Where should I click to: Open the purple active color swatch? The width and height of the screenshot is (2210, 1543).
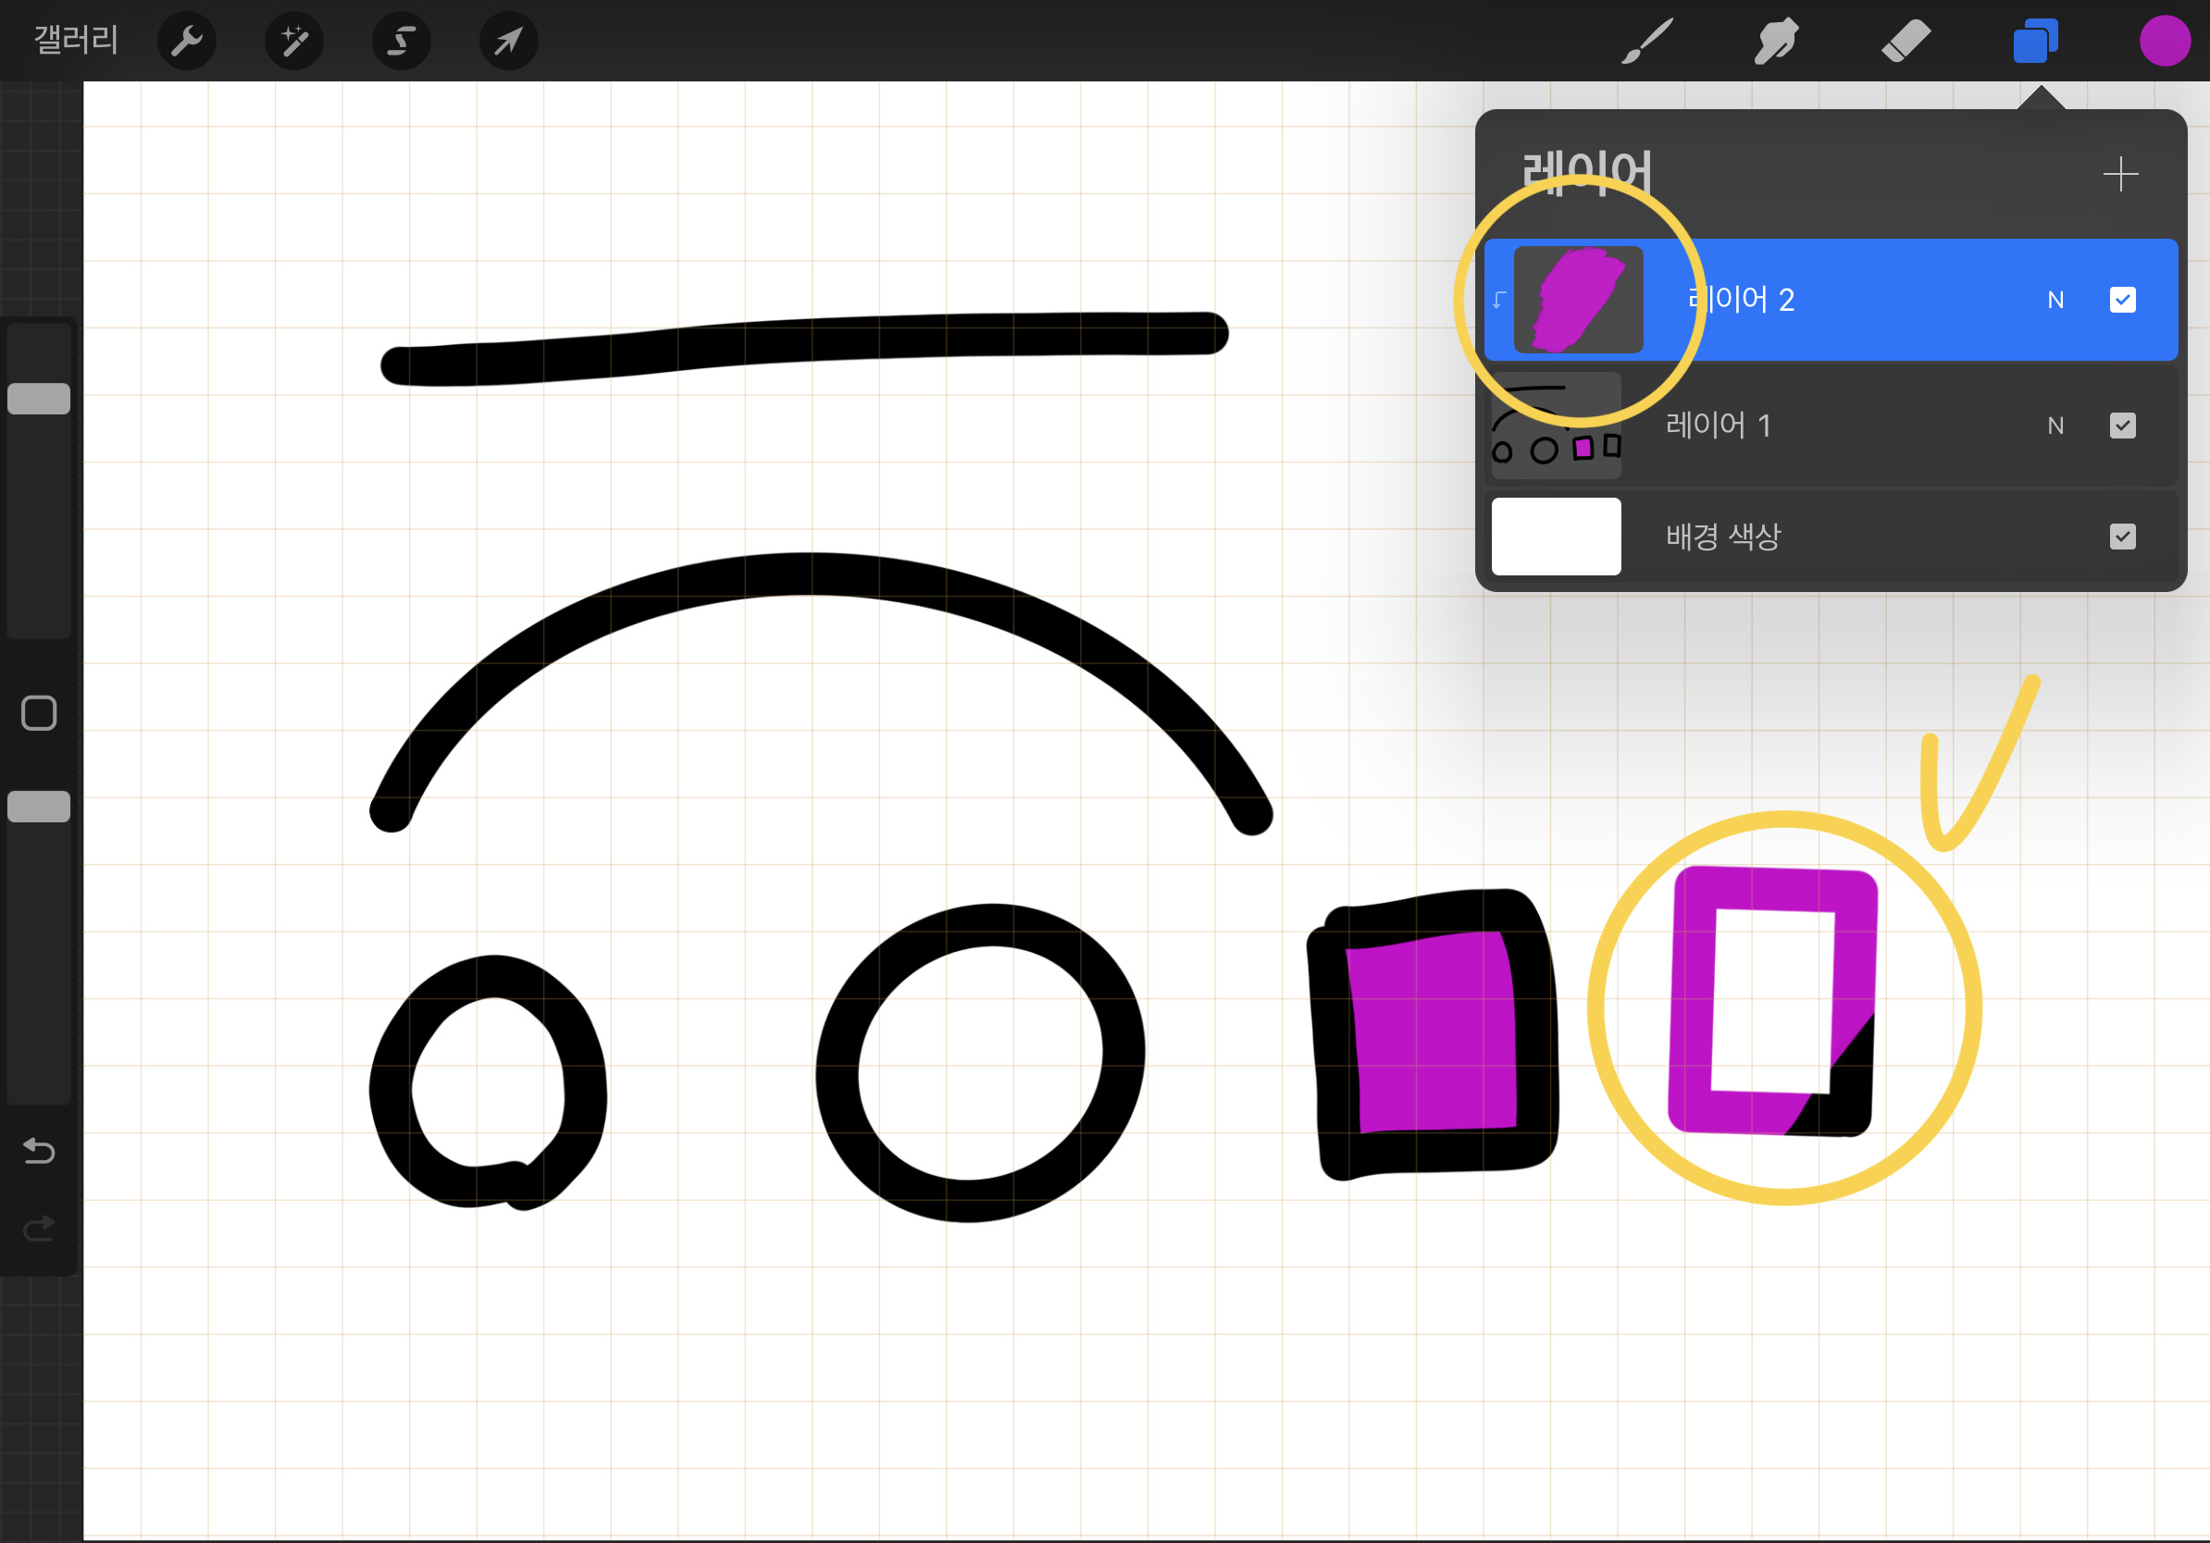pyautogui.click(x=2165, y=42)
